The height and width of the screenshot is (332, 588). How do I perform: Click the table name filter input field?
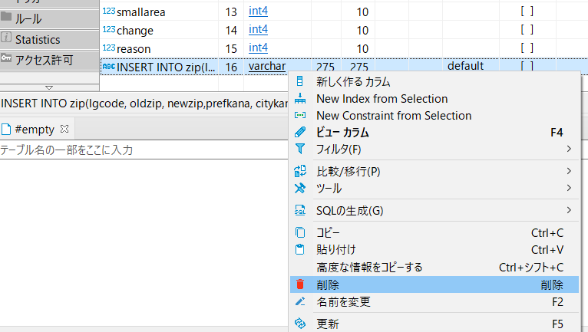point(144,150)
